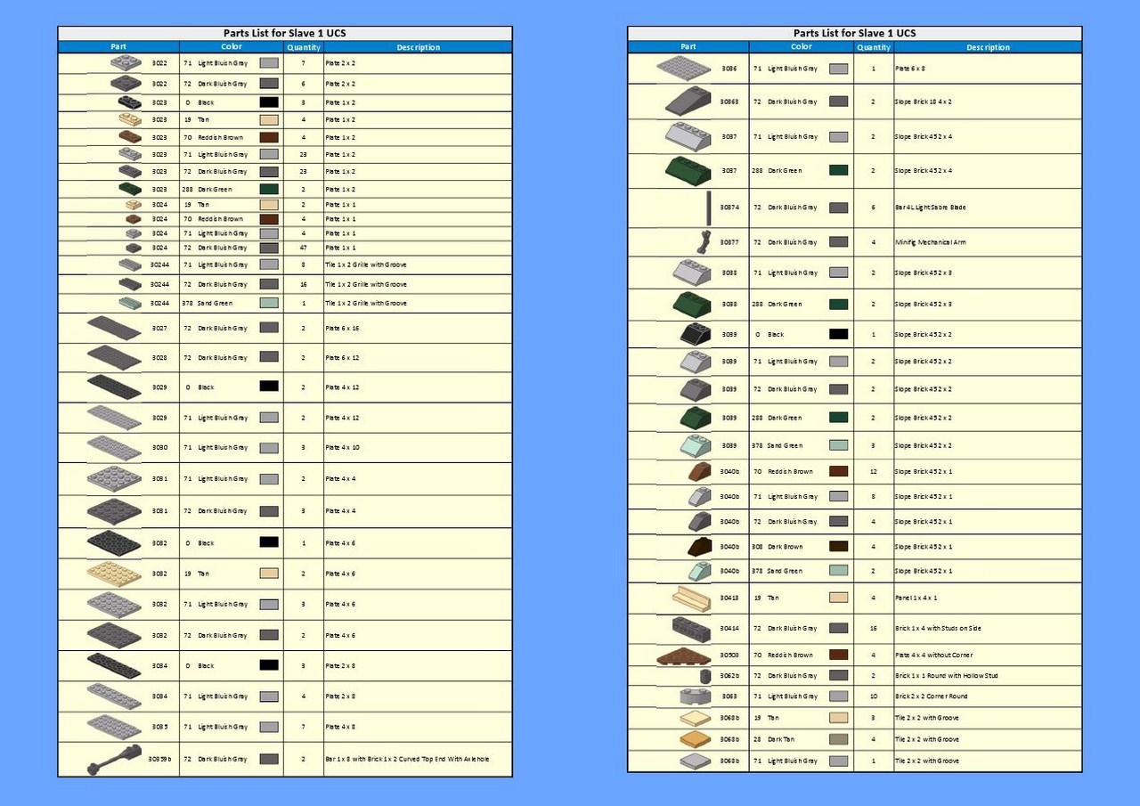
Task: Click the Dark Tan swatch in the 3068b row
Action: coord(838,739)
